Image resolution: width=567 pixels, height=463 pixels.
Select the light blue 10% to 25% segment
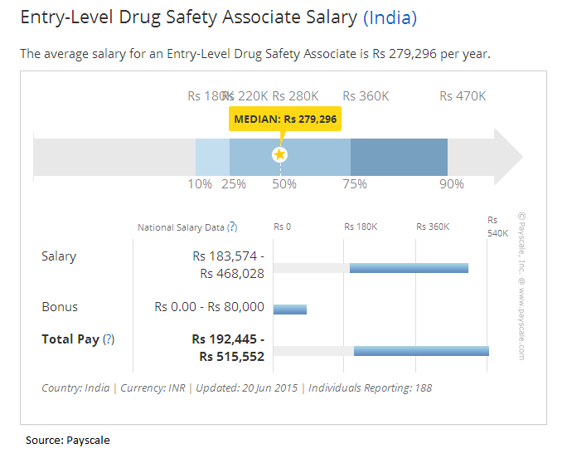click(212, 156)
